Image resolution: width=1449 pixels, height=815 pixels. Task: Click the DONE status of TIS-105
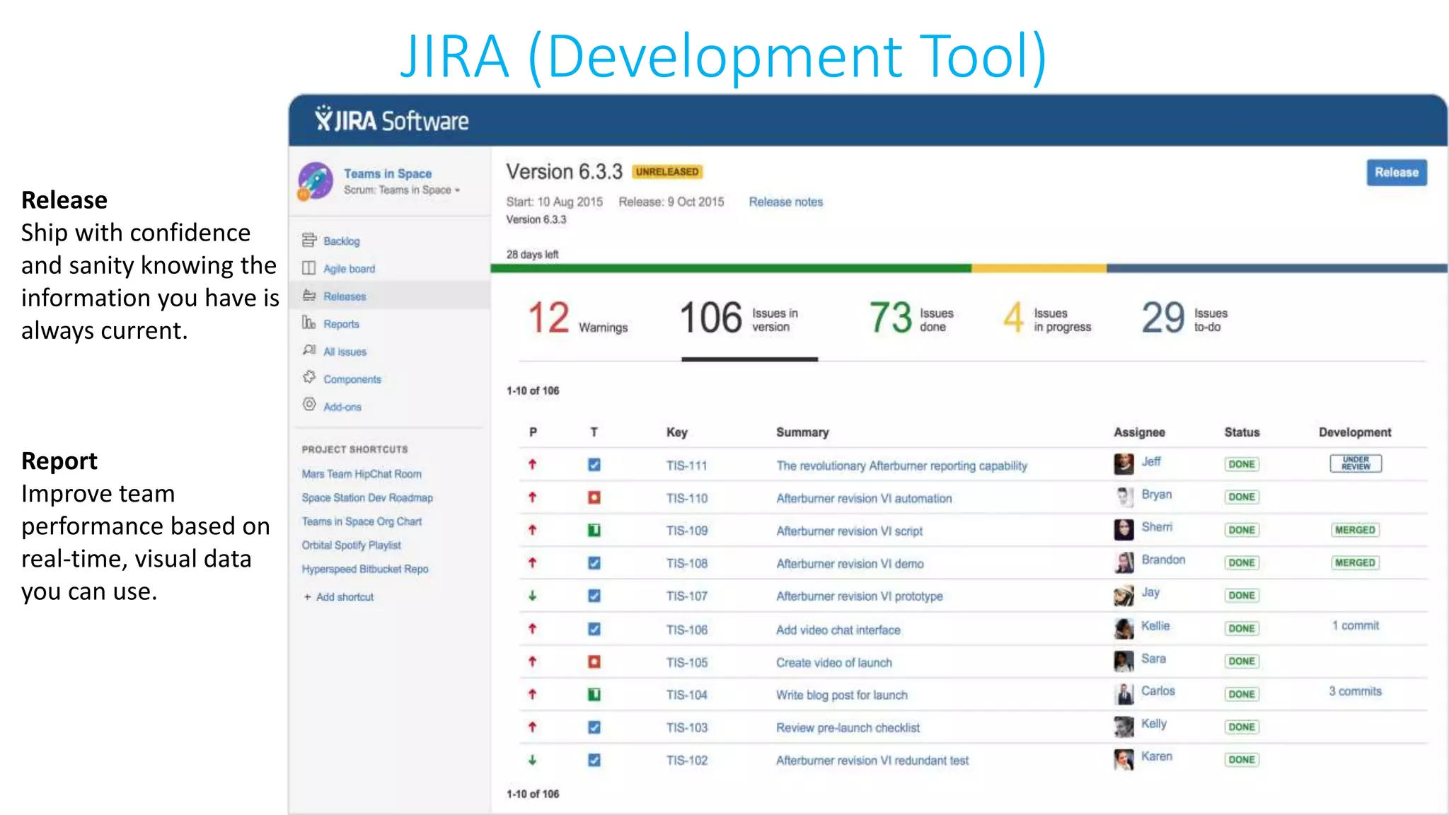click(x=1242, y=661)
